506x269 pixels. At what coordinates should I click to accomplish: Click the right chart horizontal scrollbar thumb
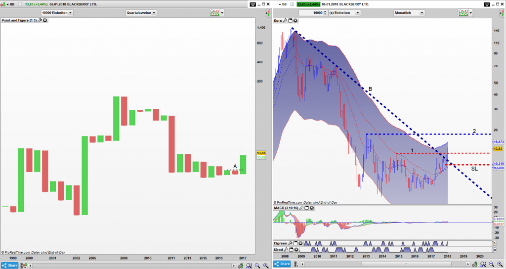coord(406,264)
